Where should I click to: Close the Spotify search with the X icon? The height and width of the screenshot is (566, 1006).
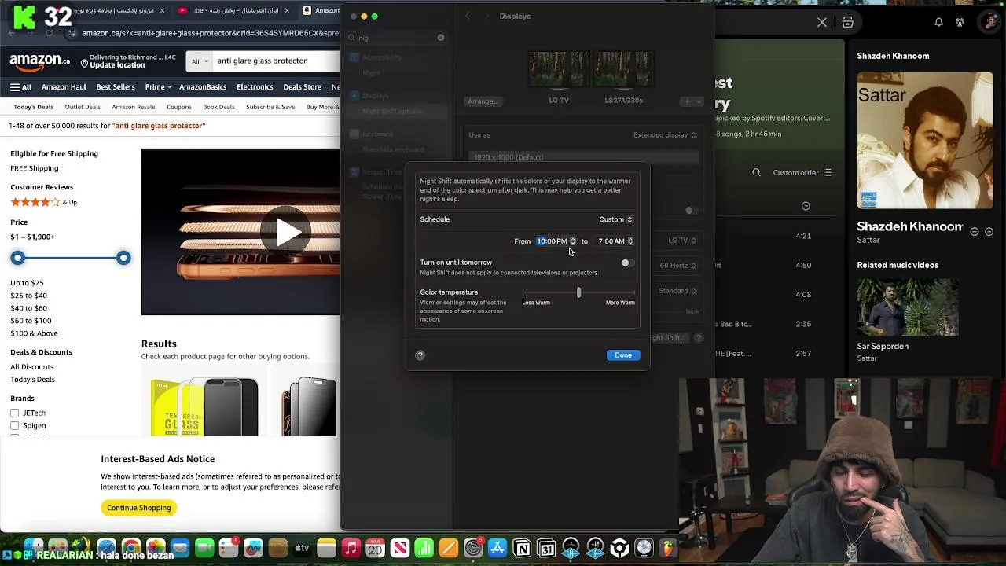[822, 22]
